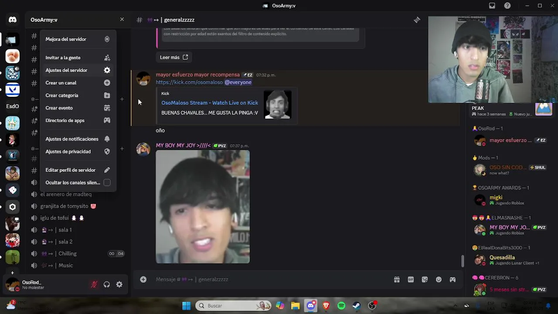Open the emoji picker

[439, 280]
